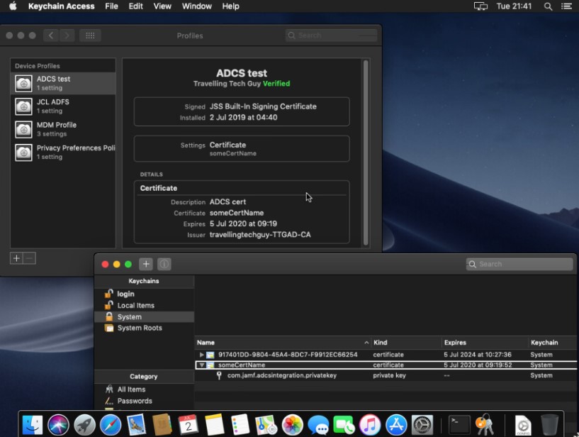Viewport: 579px width, 437px height.
Task: Open Finder from the dock
Action: [33, 425]
